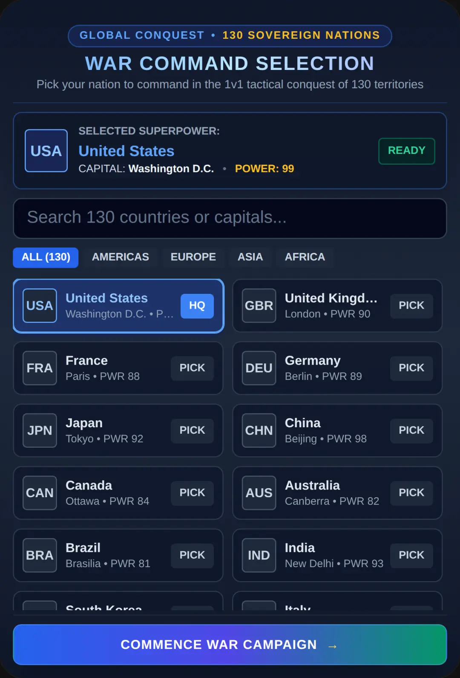Viewport: 460px width, 678px height.
Task: Click the BRA country code badge
Action: 40,555
